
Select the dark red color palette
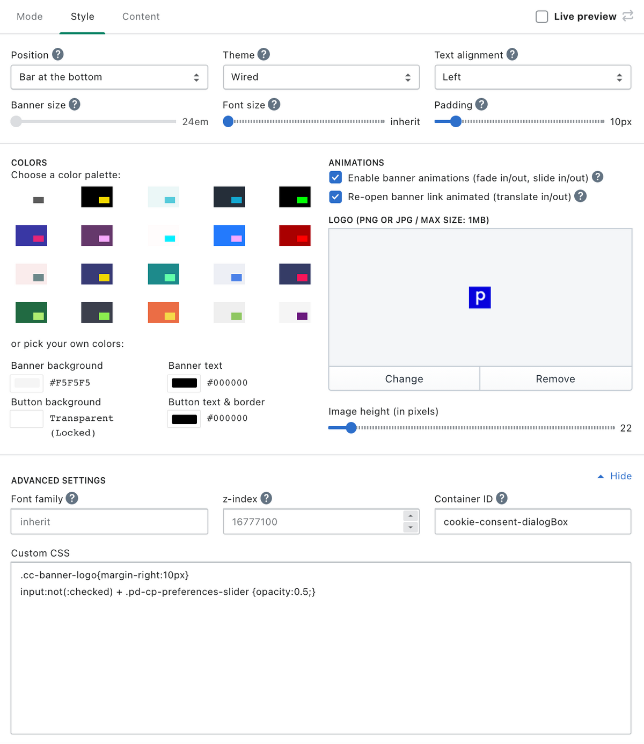pyautogui.click(x=295, y=236)
